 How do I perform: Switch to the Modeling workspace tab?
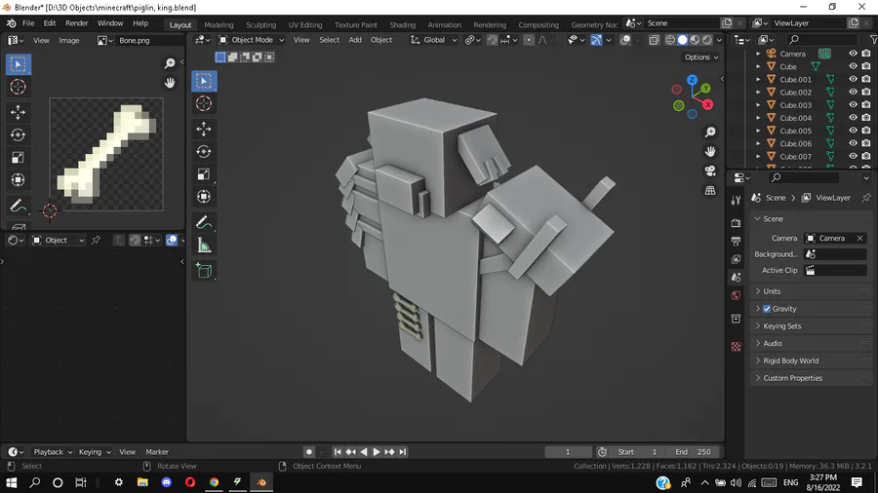pyautogui.click(x=219, y=24)
